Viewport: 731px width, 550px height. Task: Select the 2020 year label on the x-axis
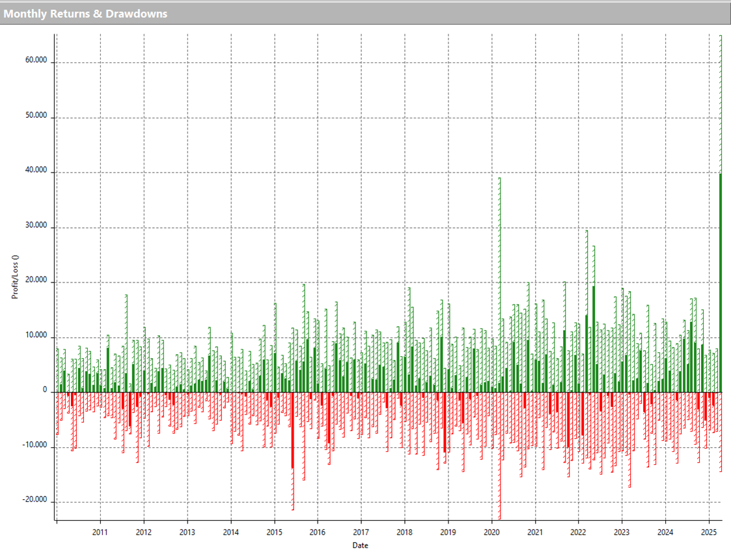pos(492,532)
